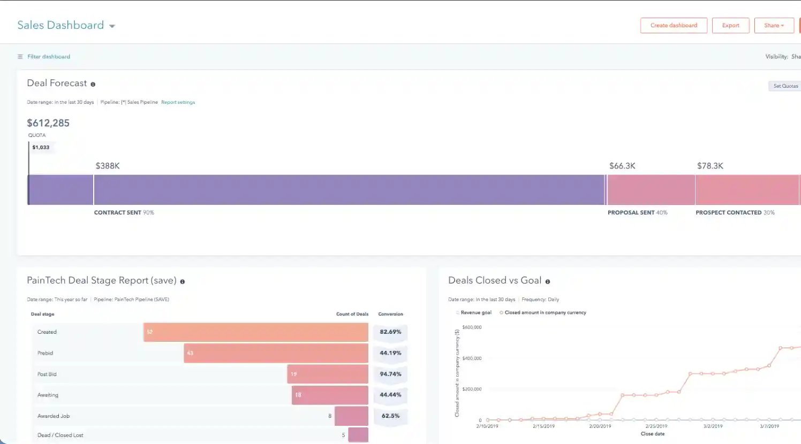Click the Export button
Image resolution: width=801 pixels, height=444 pixels.
point(730,26)
